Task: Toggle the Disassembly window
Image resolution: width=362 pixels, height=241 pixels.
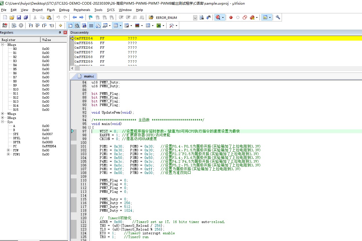Action: point(77,26)
